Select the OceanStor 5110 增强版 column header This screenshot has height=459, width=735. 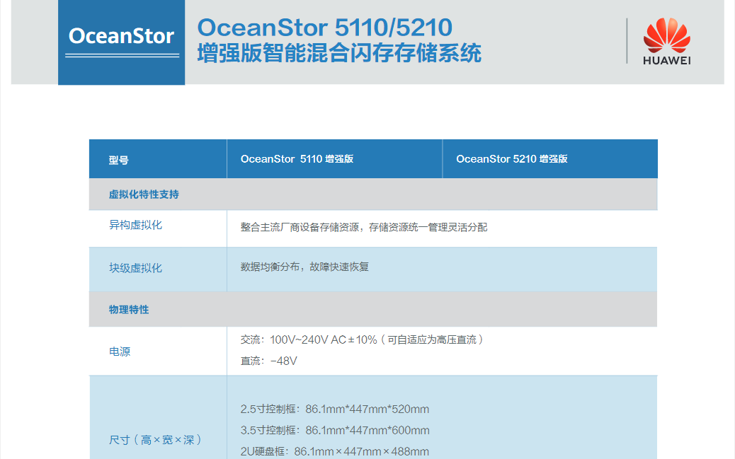(x=297, y=159)
